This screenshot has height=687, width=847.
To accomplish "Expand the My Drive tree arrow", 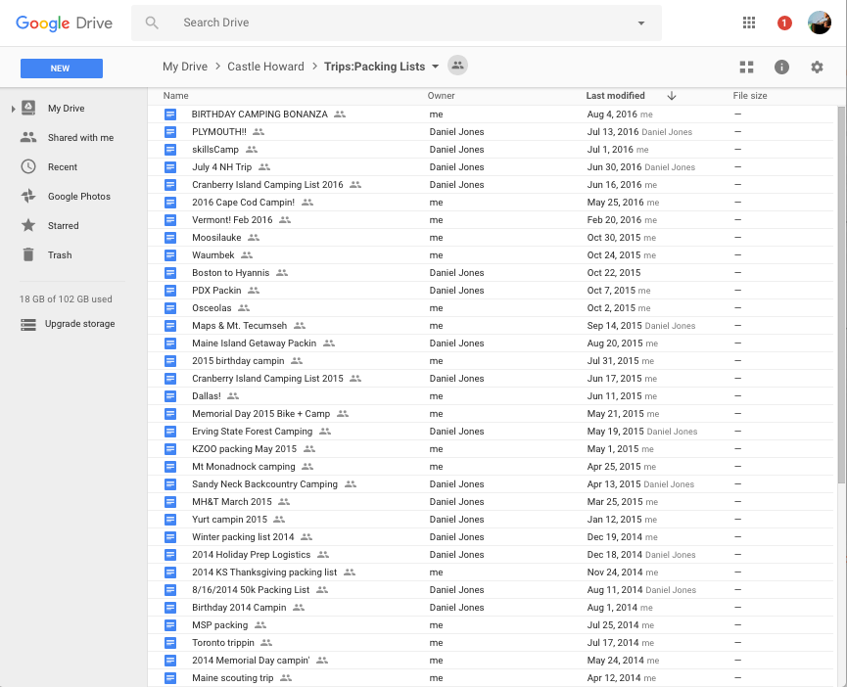I will click(13, 109).
